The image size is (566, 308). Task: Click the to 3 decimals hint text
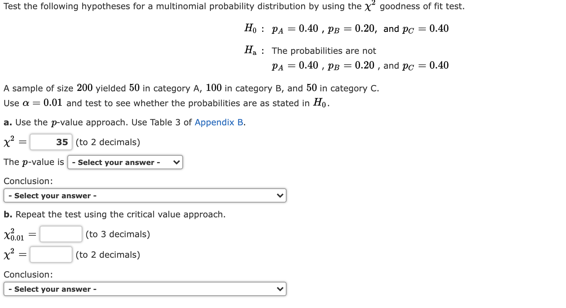tap(117, 234)
